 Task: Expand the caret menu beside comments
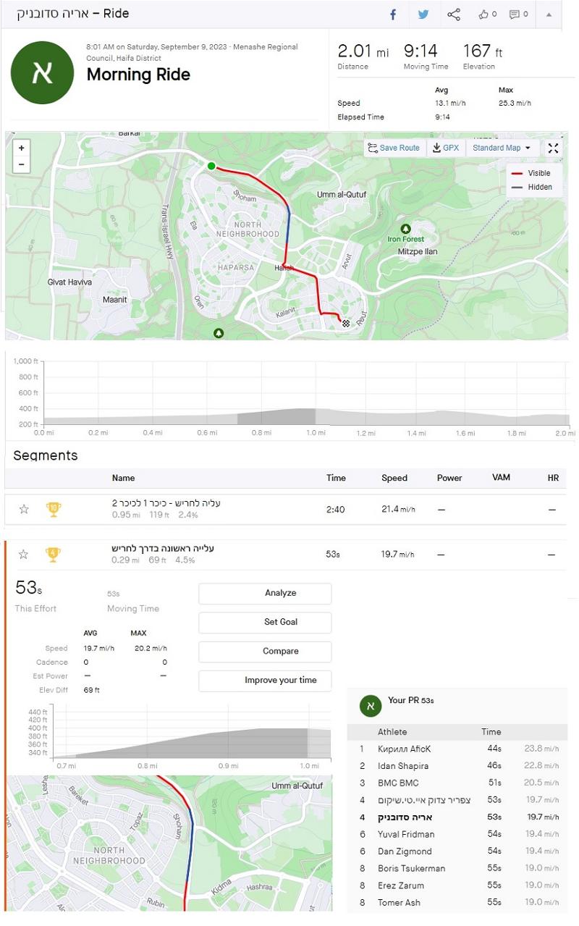click(549, 14)
